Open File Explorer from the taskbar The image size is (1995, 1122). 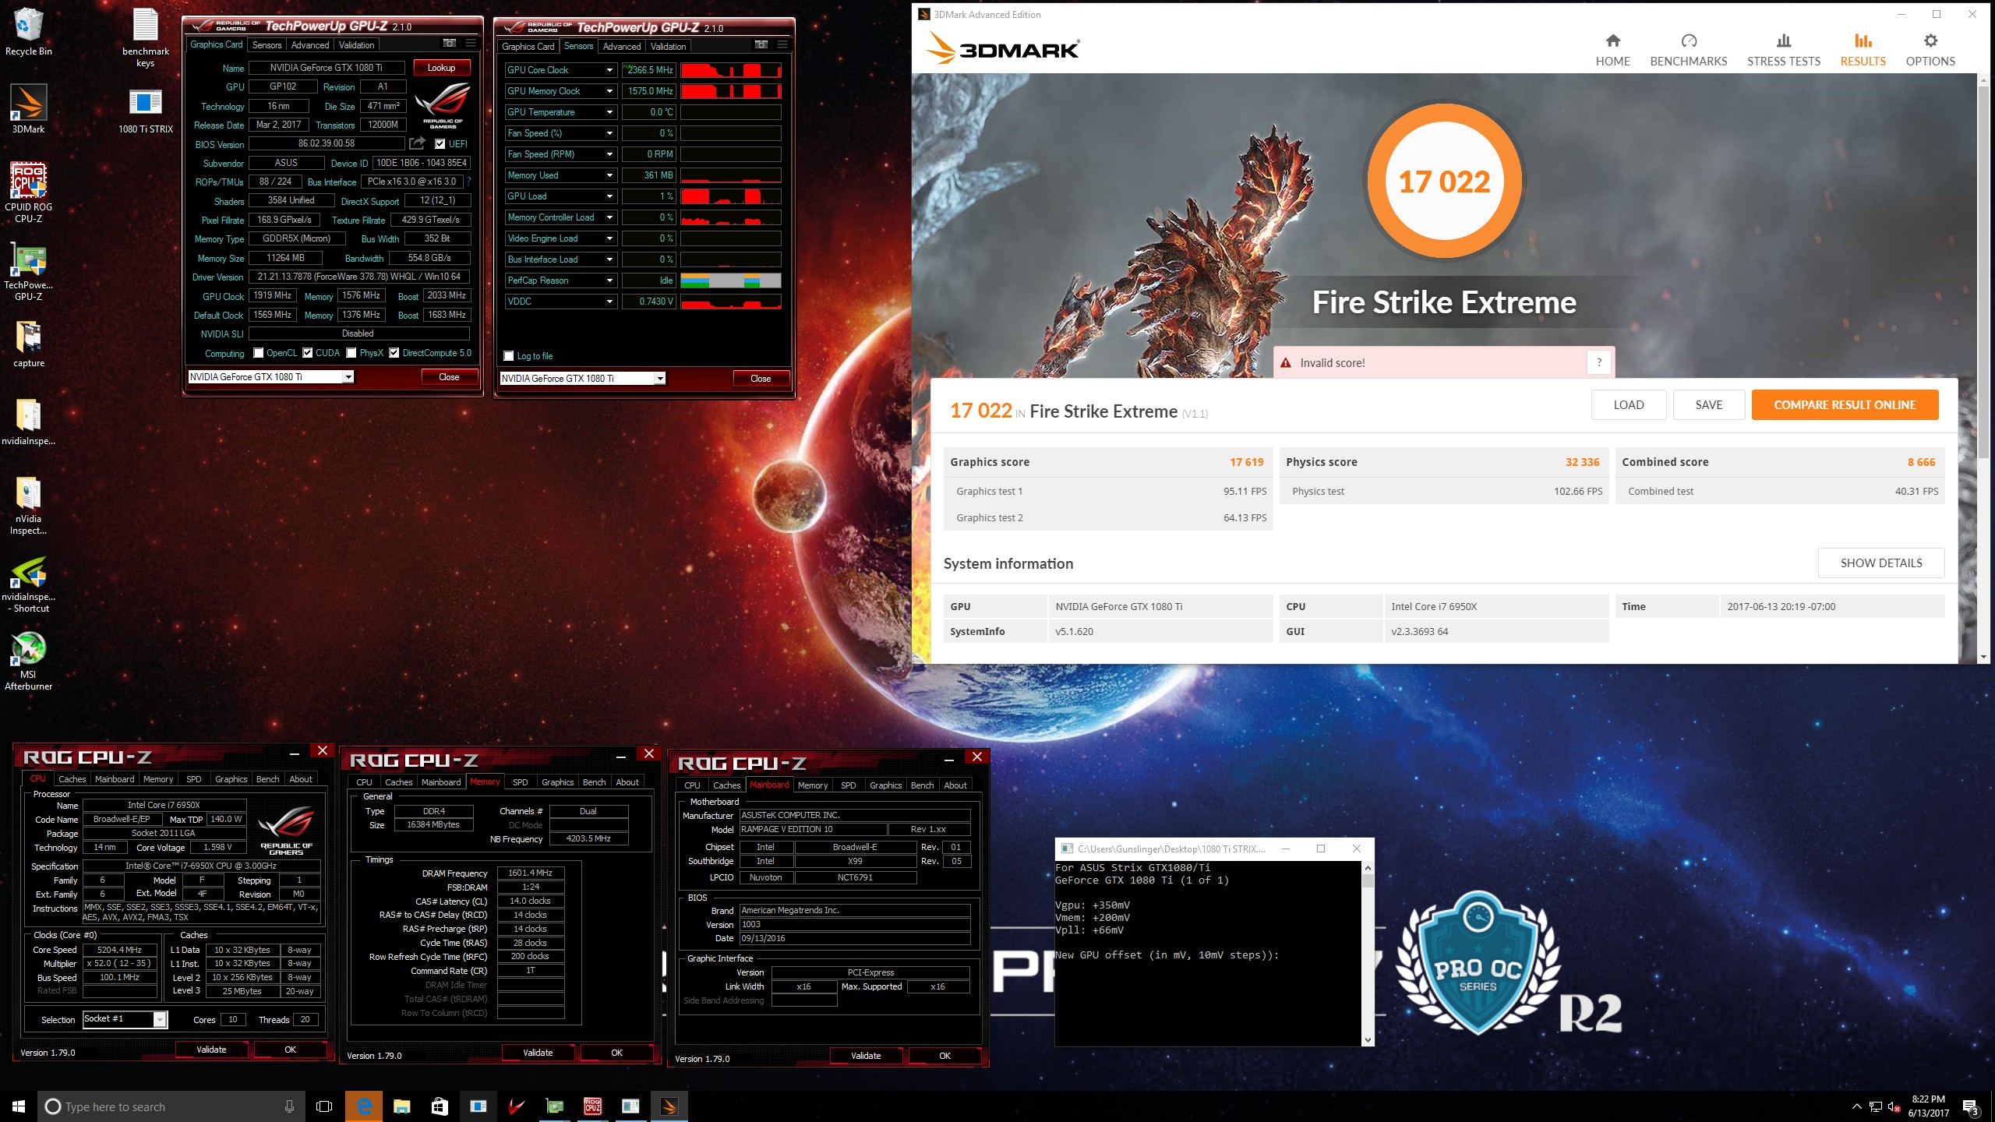pos(401,1106)
